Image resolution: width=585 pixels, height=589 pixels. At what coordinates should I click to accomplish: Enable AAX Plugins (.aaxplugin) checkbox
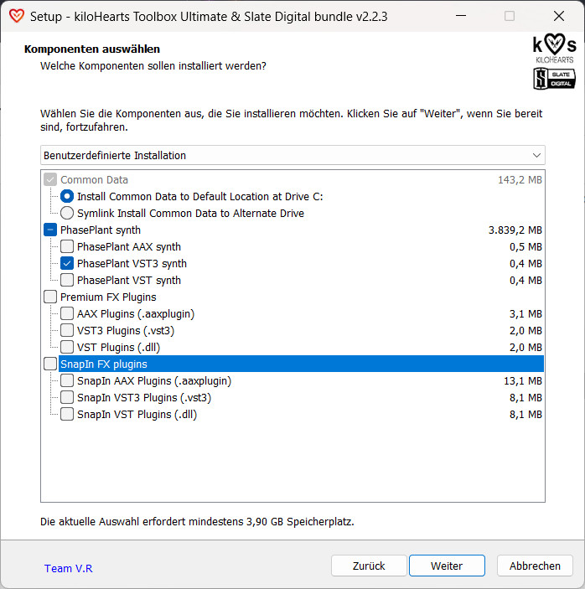point(67,313)
